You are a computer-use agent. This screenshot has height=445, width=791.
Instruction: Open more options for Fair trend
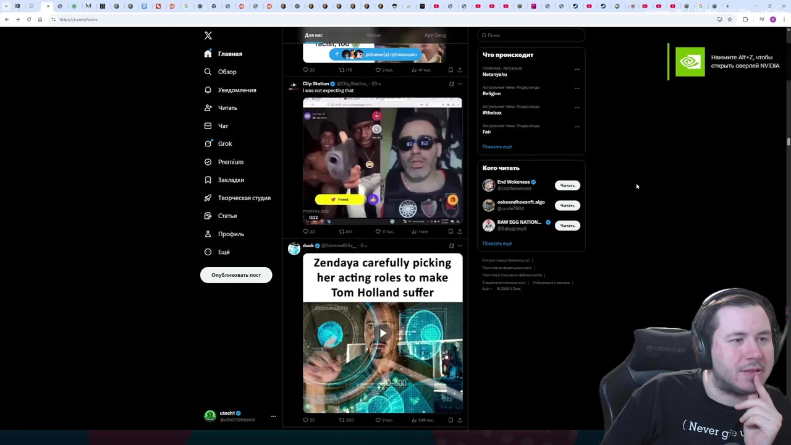[577, 127]
